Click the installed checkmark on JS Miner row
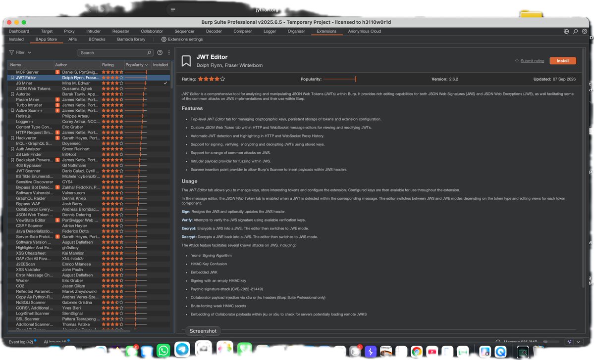 click(x=165, y=83)
